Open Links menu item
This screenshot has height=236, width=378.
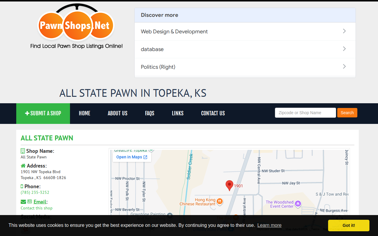pos(178,114)
